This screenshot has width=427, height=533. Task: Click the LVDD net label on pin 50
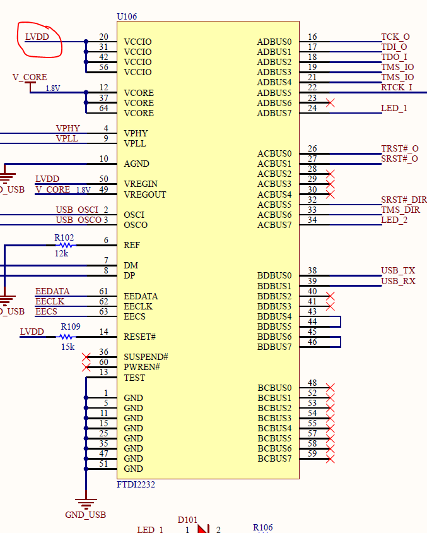click(x=47, y=179)
